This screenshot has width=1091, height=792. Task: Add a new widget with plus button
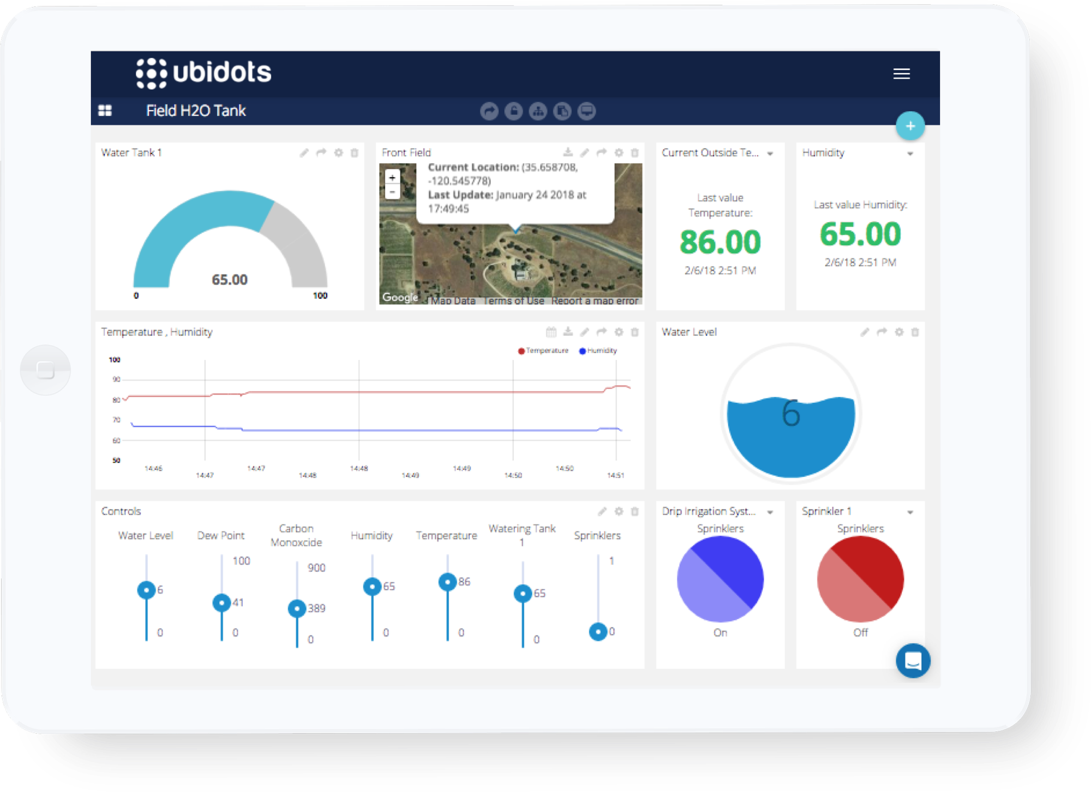[910, 126]
